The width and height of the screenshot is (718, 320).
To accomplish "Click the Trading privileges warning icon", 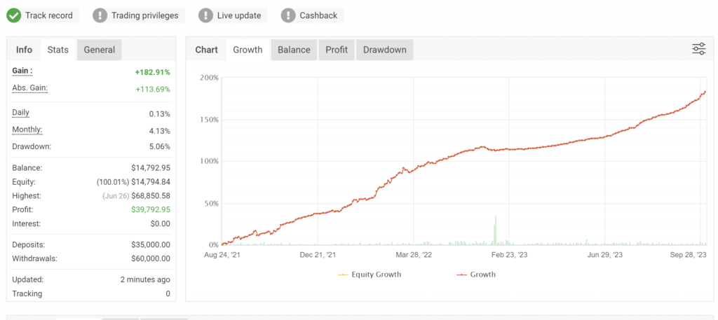I will [x=101, y=15].
